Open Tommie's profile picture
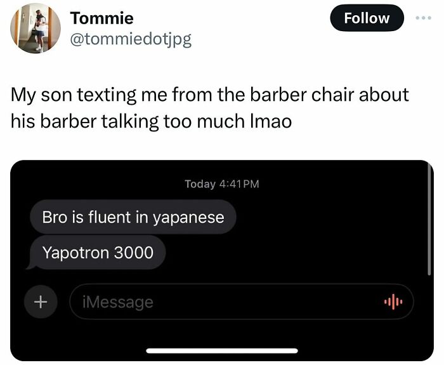This screenshot has height=365, width=444. tap(36, 28)
